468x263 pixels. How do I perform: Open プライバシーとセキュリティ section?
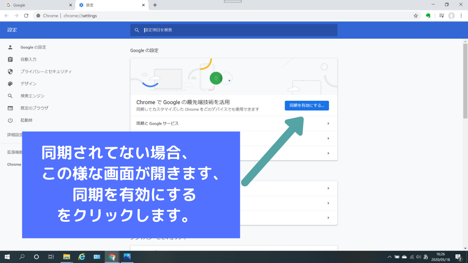pyautogui.click(x=46, y=72)
